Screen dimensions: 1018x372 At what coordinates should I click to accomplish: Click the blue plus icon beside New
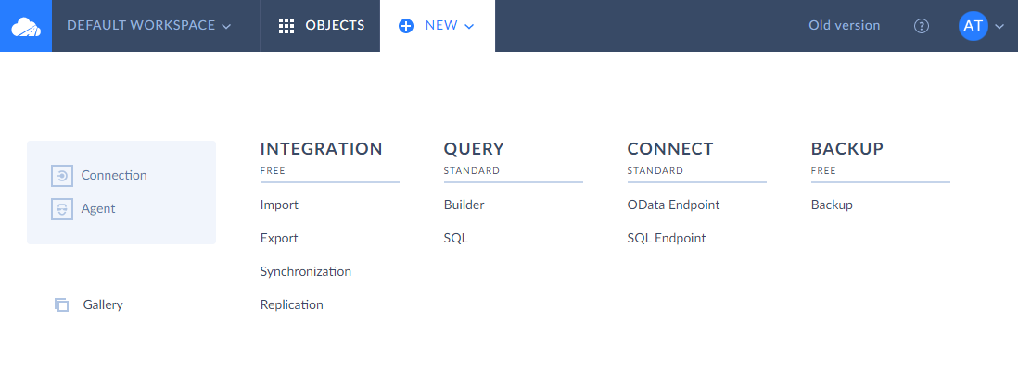(x=406, y=26)
